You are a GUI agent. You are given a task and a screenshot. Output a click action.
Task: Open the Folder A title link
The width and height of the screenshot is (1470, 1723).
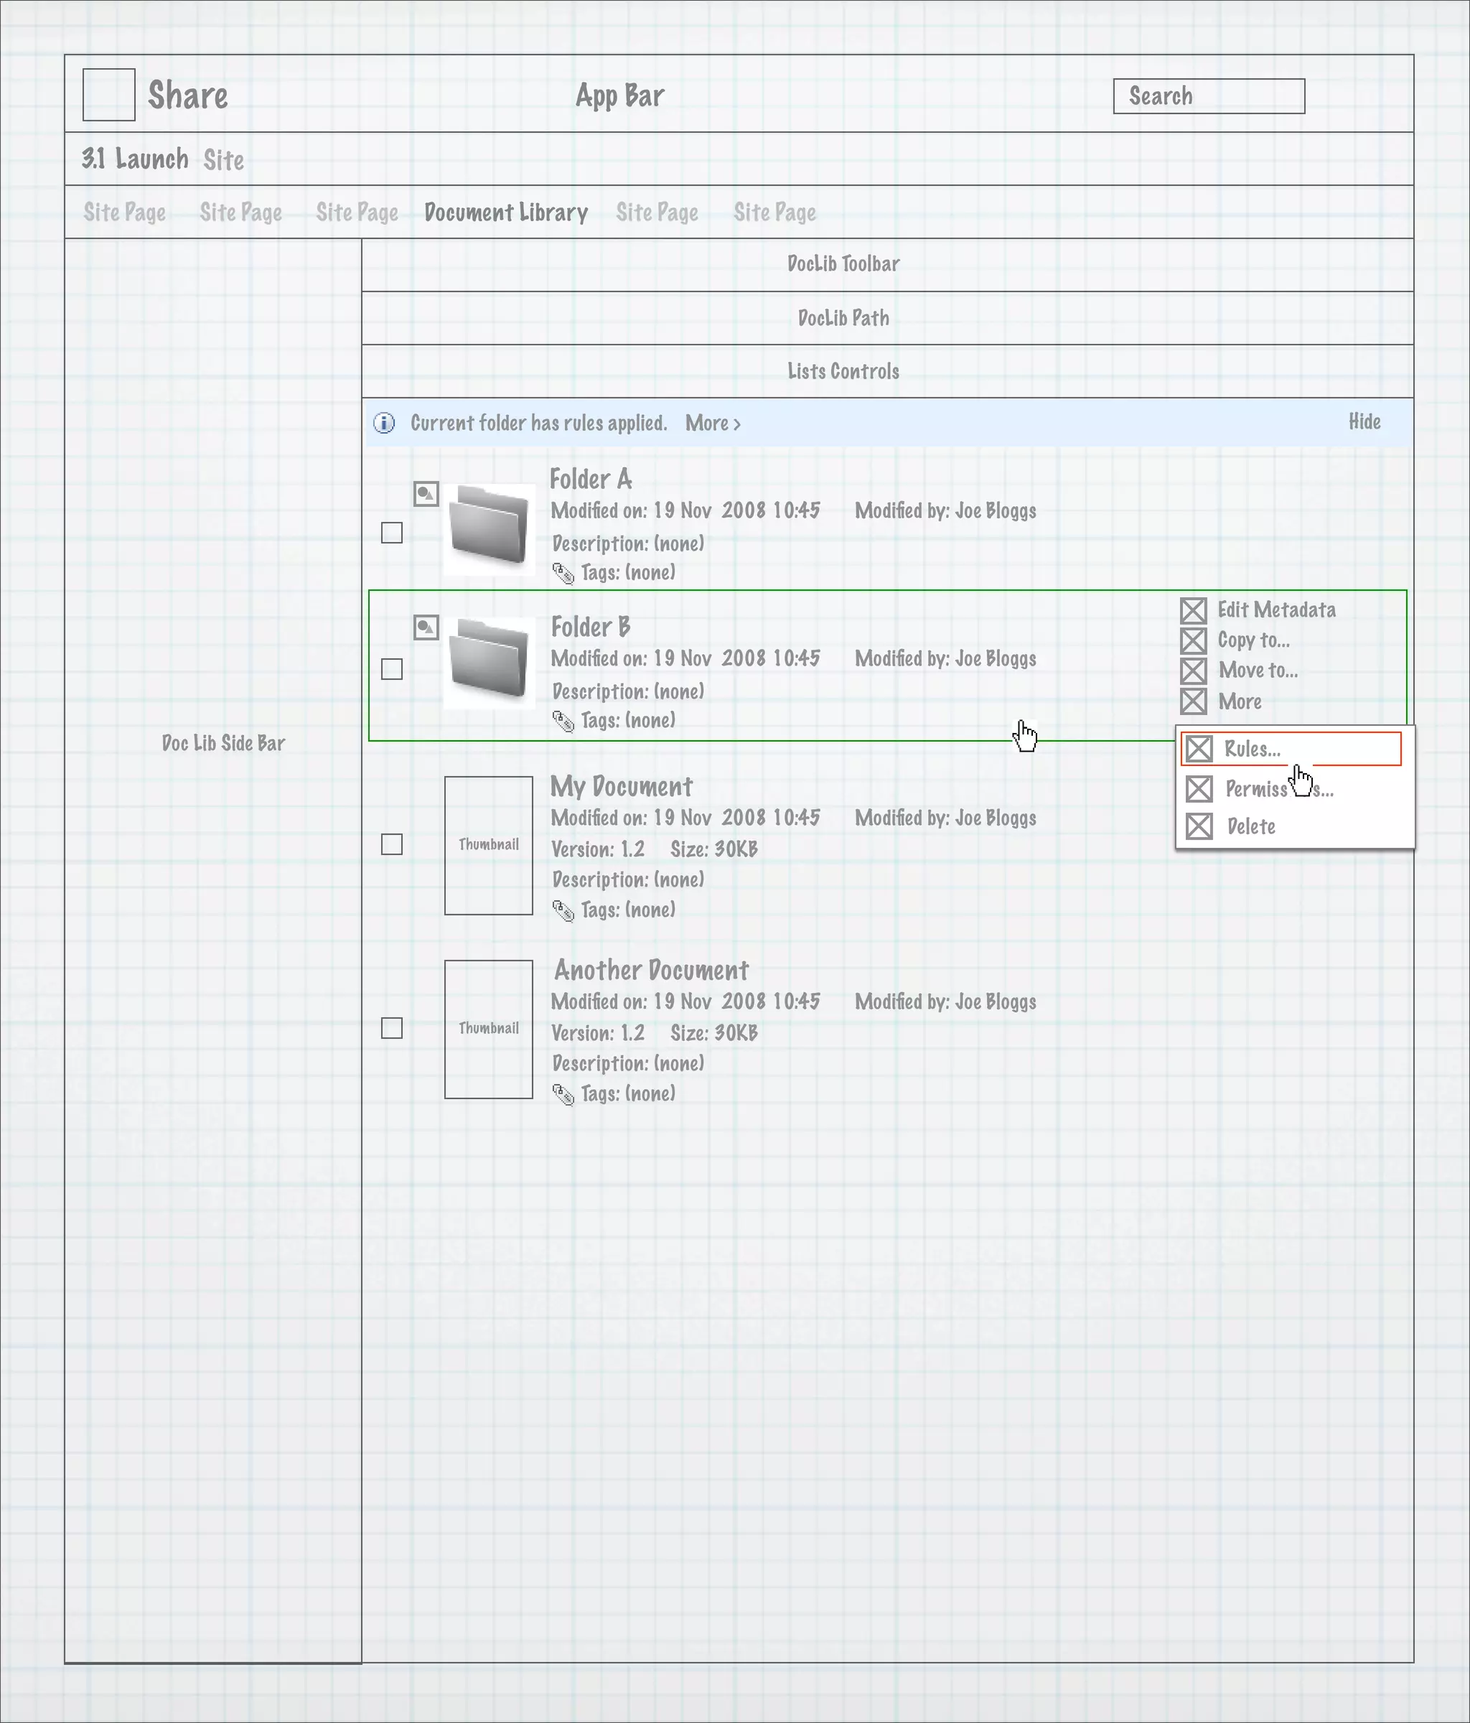(x=590, y=479)
